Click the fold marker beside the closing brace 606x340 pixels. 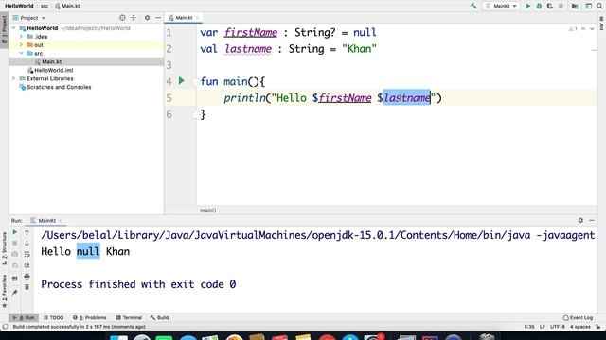click(x=195, y=114)
